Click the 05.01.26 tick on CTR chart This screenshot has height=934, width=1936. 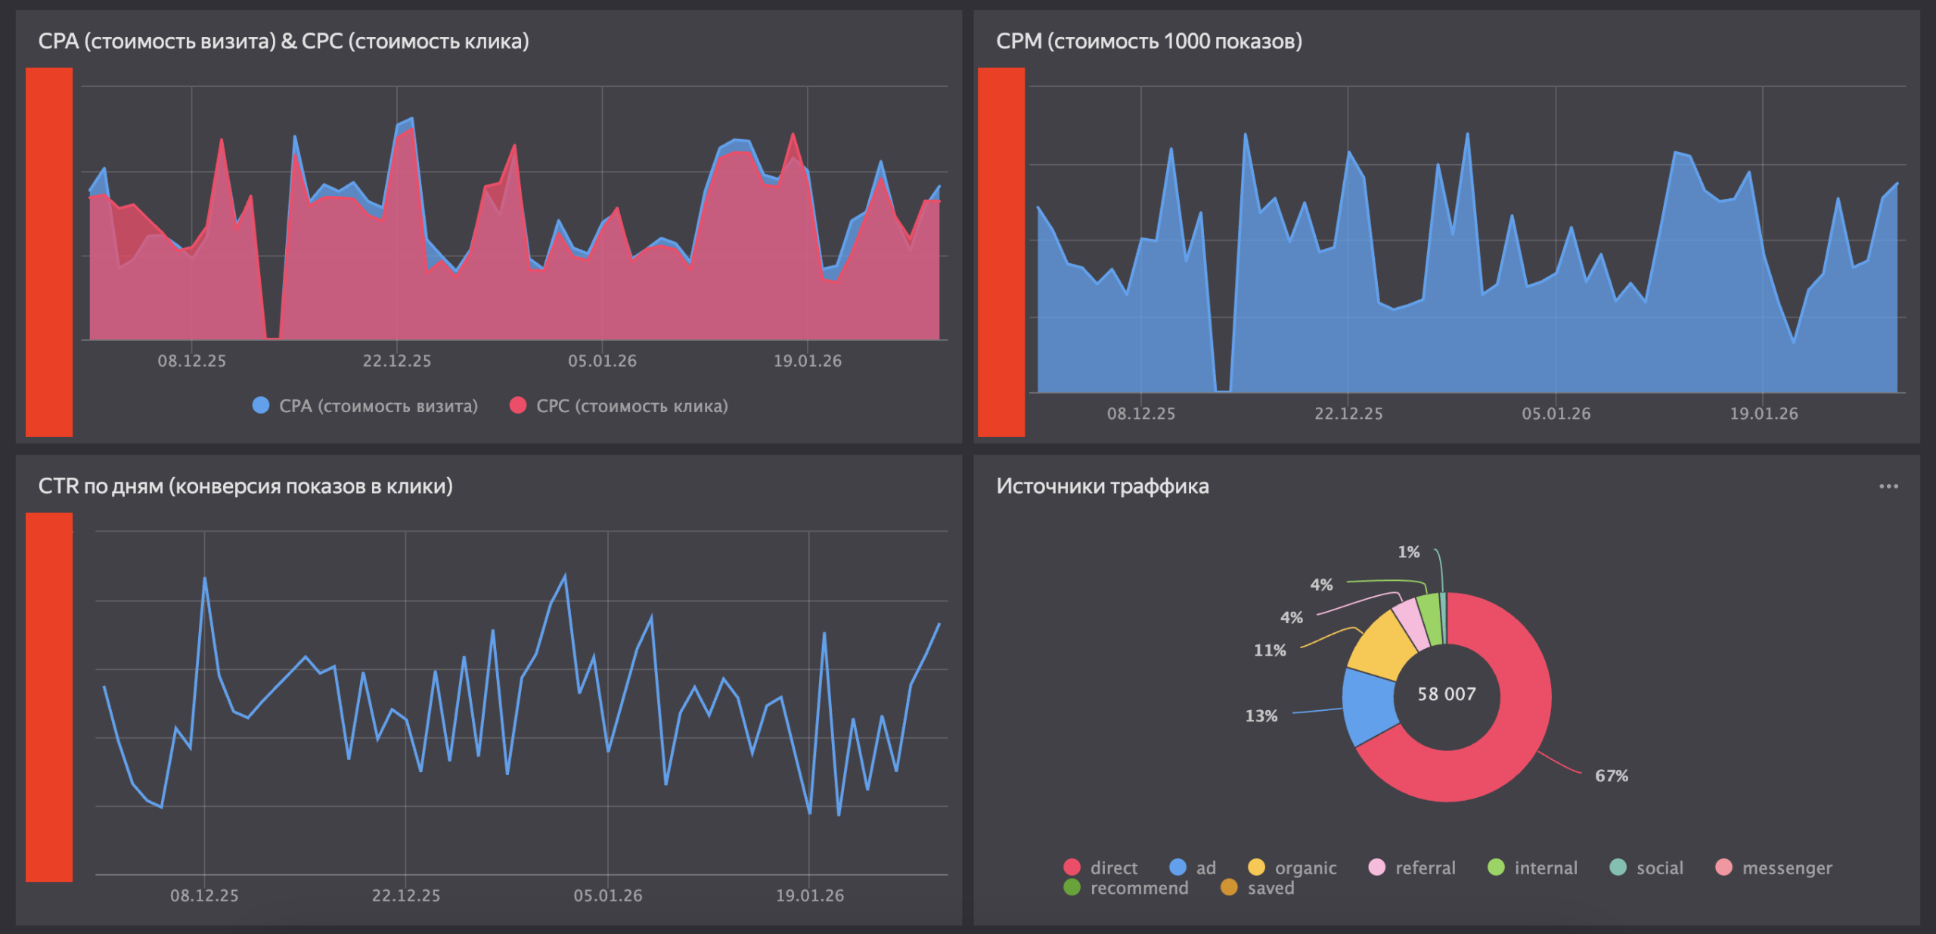click(607, 895)
